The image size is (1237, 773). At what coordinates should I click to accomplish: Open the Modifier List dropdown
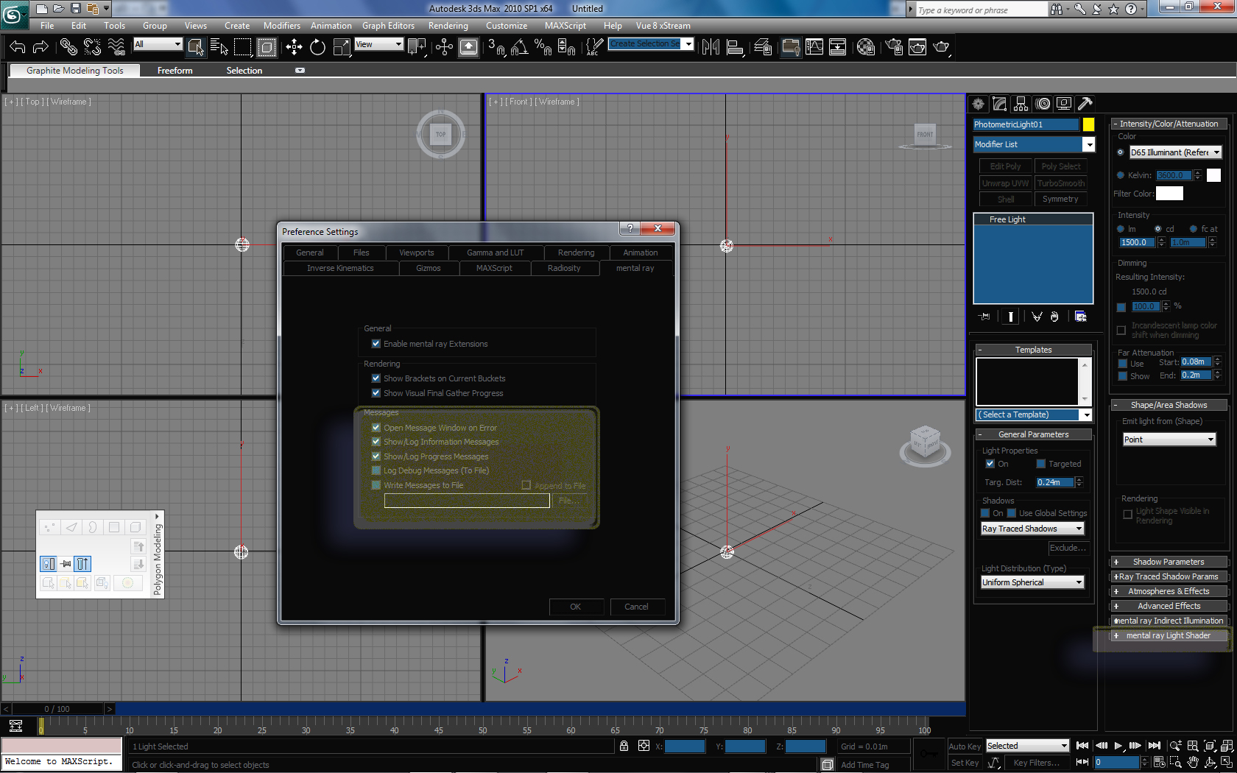(x=1034, y=144)
